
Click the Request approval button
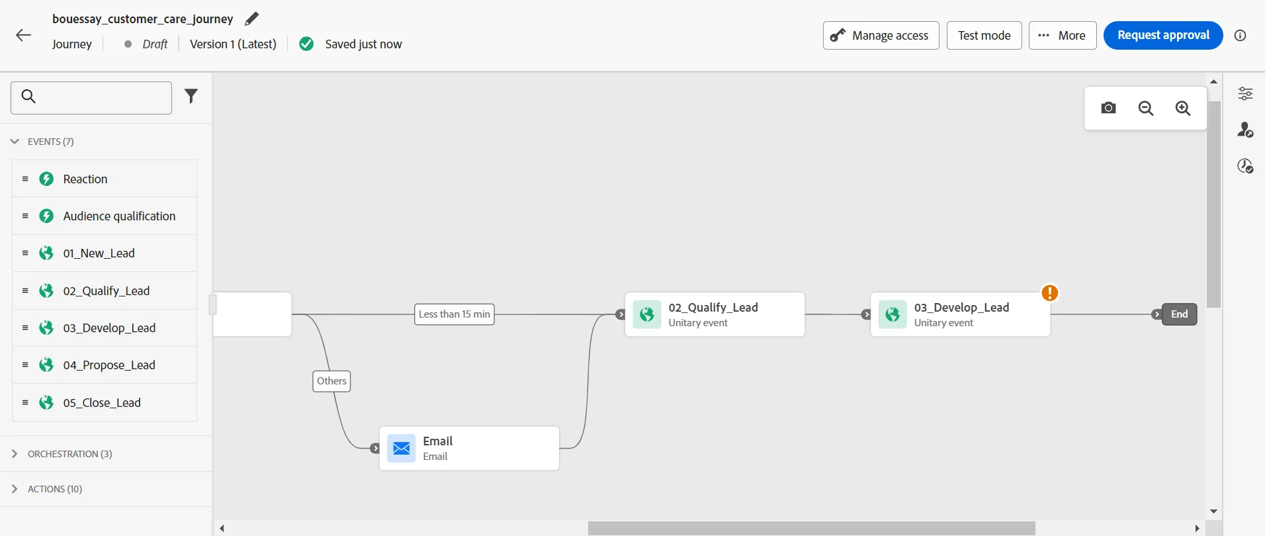(x=1163, y=35)
